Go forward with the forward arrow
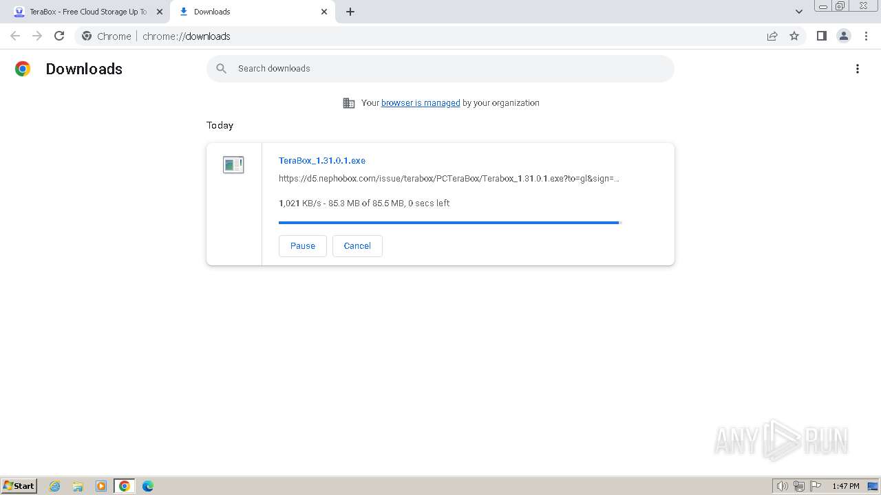This screenshot has width=881, height=495. point(37,36)
